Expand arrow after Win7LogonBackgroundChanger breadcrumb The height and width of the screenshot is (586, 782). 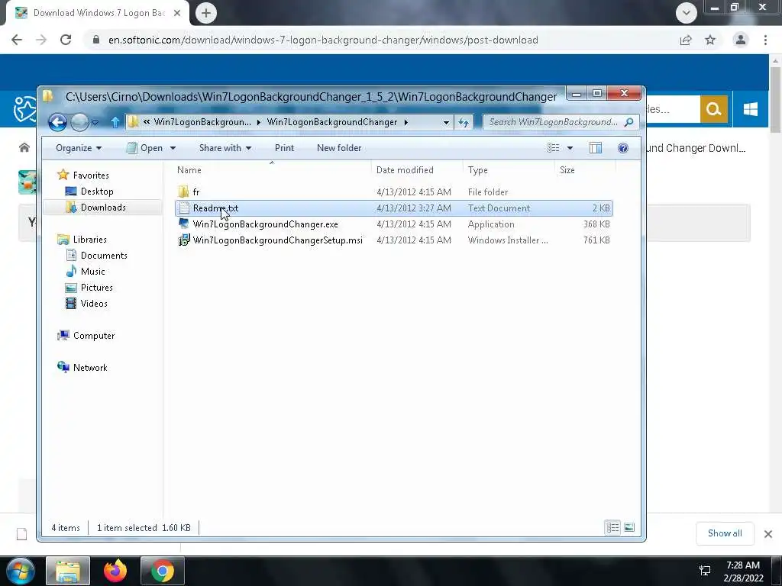pyautogui.click(x=406, y=122)
